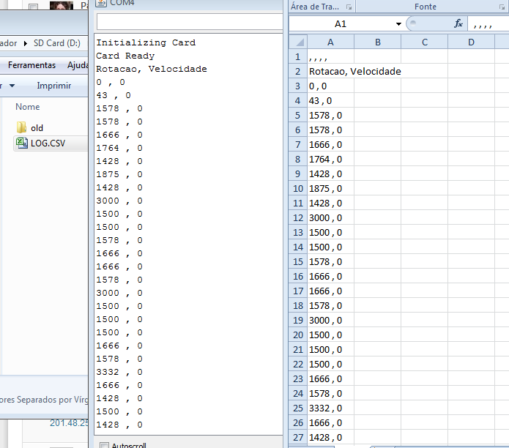Open the Name Box dropdown arrow in Excel
The image size is (509, 448).
click(x=398, y=24)
